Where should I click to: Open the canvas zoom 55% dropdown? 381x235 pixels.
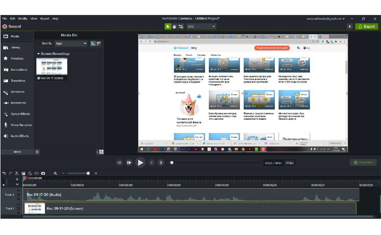(201, 27)
